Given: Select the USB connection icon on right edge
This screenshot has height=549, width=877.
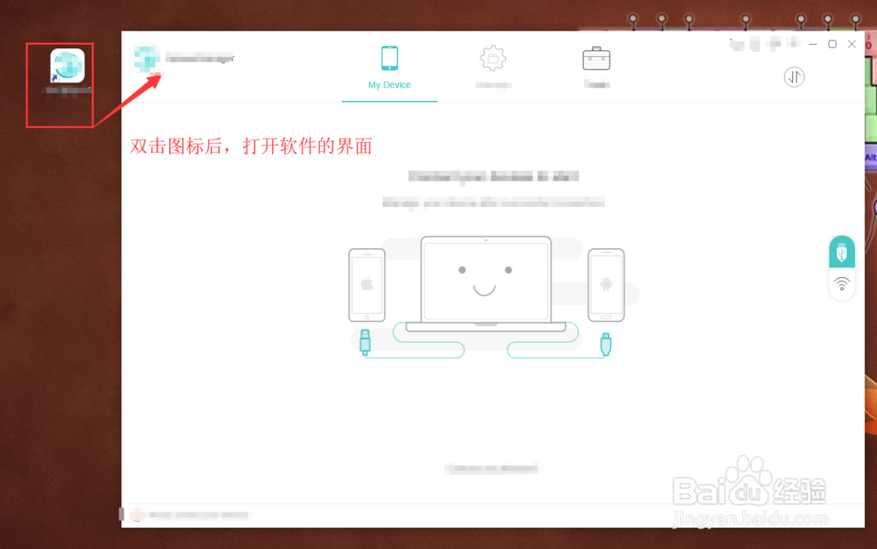Looking at the screenshot, I should 841,251.
